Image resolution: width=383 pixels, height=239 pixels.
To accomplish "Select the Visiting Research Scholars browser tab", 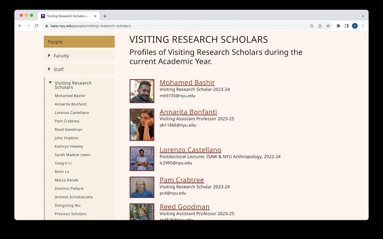I will click(69, 16).
